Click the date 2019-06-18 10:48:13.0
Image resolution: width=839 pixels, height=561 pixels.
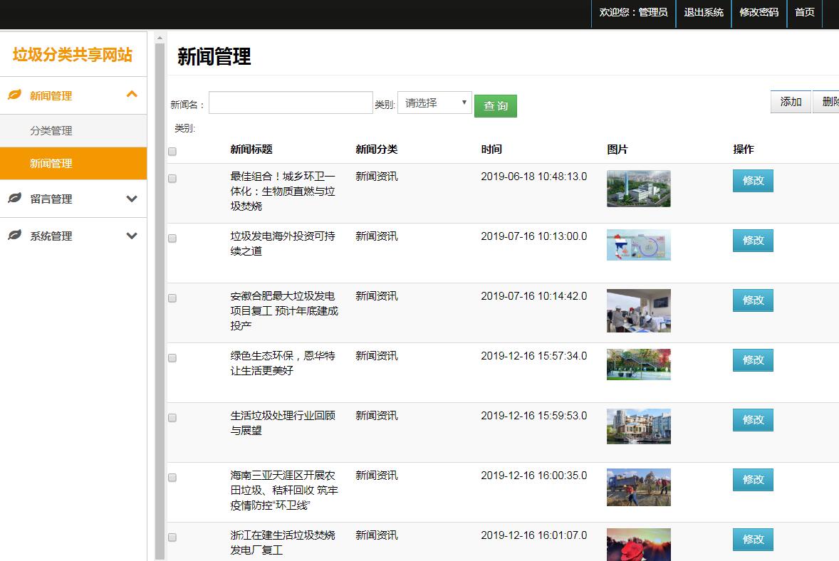pos(534,177)
